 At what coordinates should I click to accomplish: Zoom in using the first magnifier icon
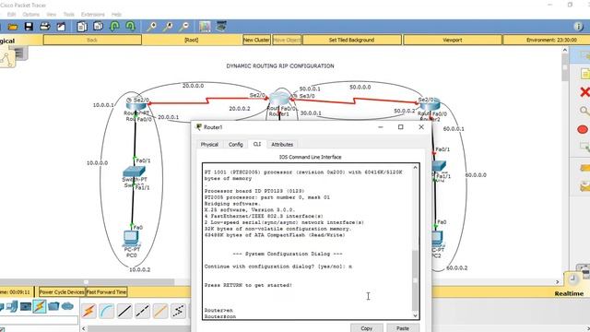pyautogui.click(x=151, y=27)
